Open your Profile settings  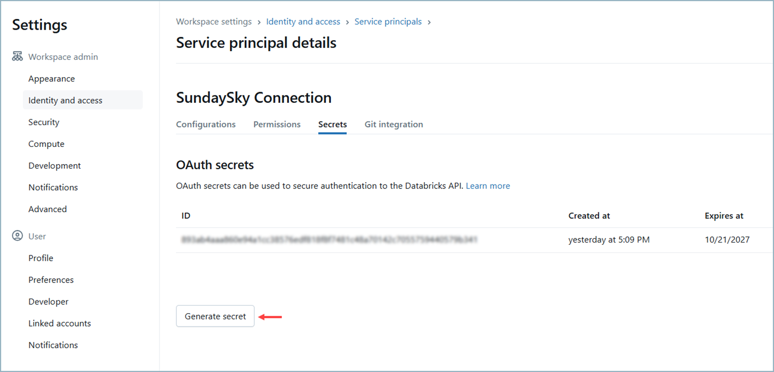tap(41, 258)
